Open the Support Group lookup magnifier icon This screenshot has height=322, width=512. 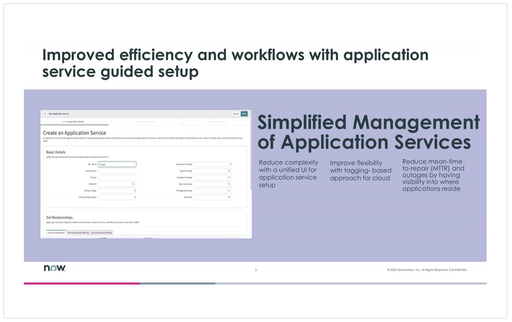(x=229, y=171)
